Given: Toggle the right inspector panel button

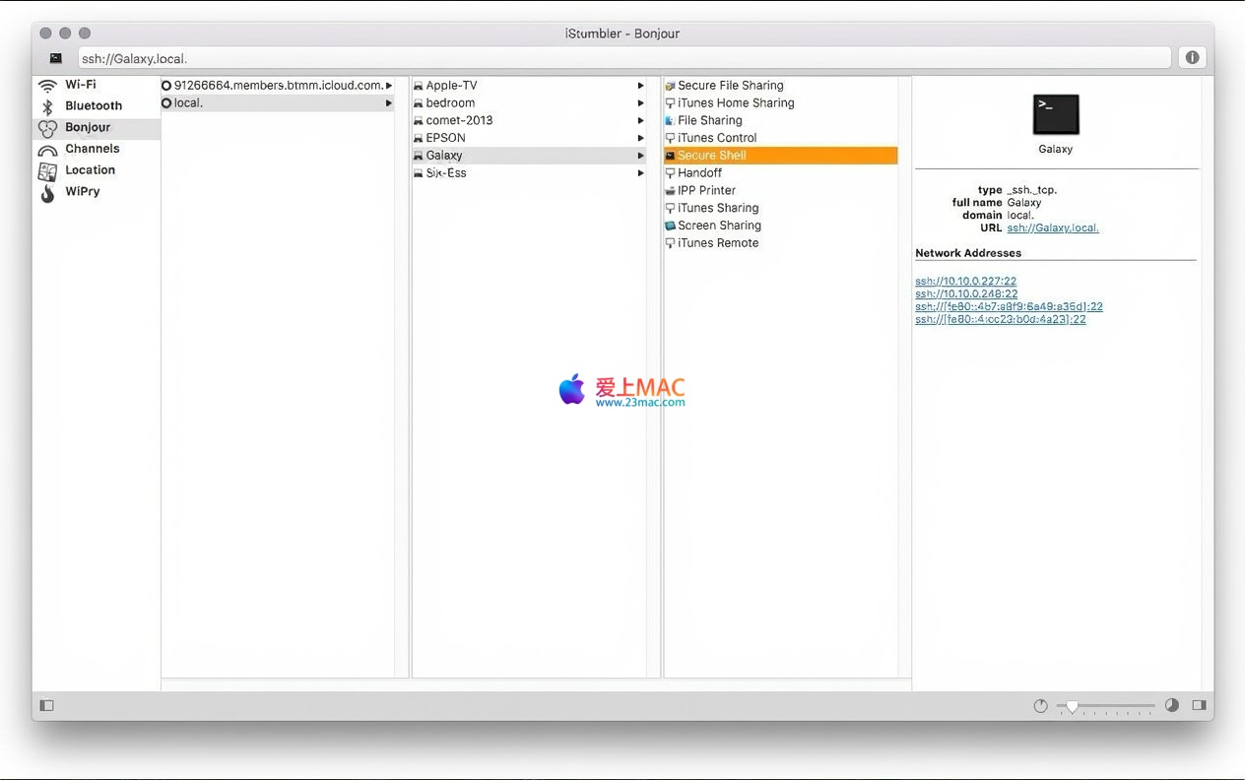Looking at the screenshot, I should pyautogui.click(x=1199, y=705).
